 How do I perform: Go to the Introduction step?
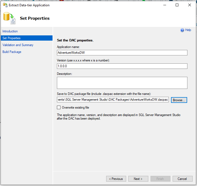coord(10,31)
